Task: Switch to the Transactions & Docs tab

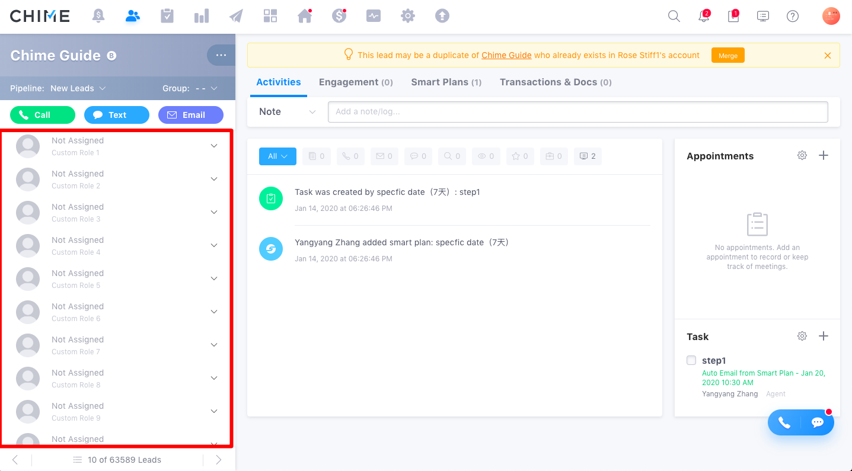Action: point(556,82)
